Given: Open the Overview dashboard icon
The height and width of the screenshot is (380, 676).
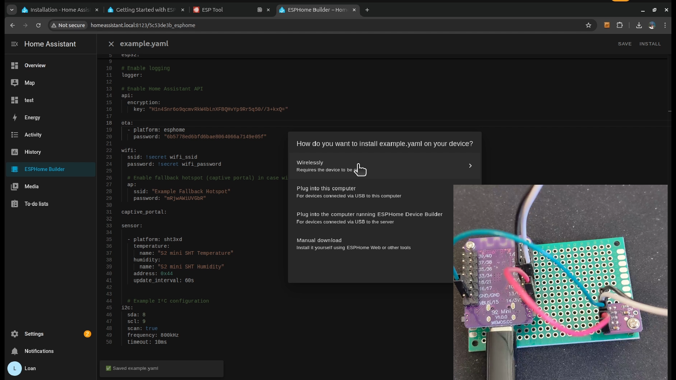Looking at the screenshot, I should coord(14,65).
